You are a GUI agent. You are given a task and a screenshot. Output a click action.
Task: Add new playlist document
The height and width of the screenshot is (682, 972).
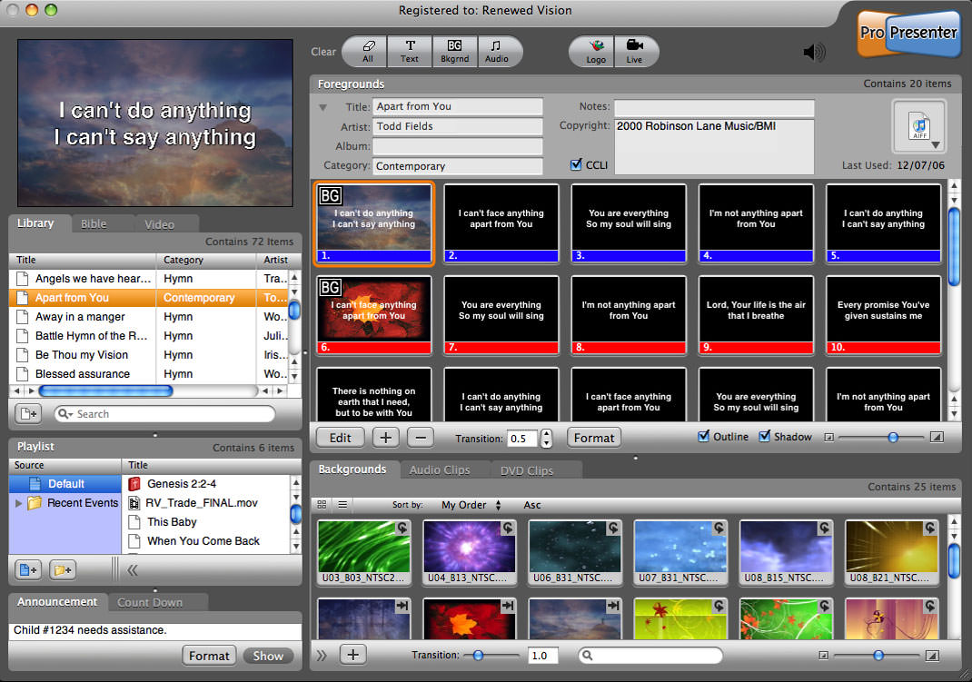(28, 569)
